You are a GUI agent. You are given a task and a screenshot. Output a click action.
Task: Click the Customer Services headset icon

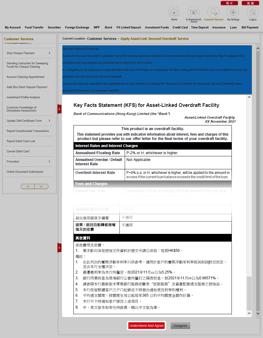213,12
